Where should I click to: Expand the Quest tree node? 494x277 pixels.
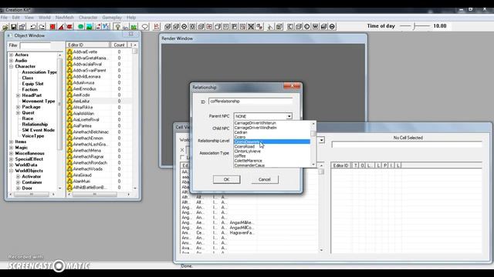click(x=18, y=113)
